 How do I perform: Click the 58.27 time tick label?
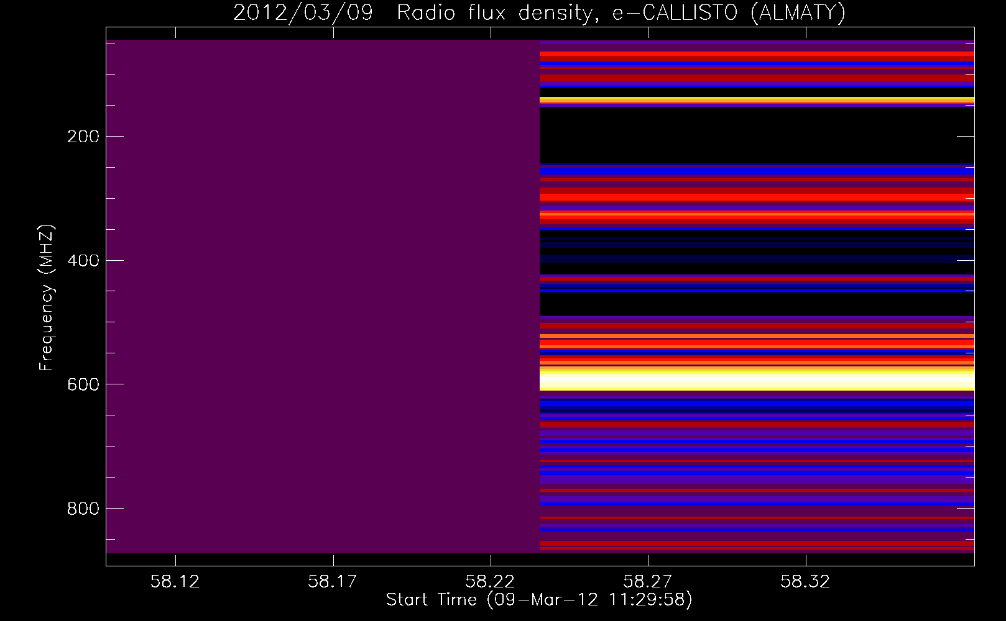click(x=648, y=581)
